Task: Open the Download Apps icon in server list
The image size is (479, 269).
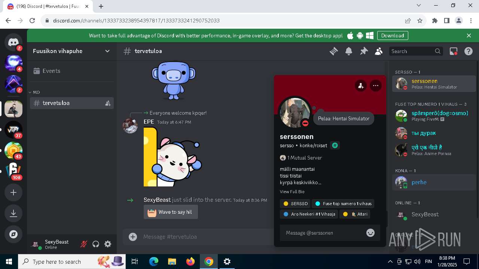Action: click(13, 213)
